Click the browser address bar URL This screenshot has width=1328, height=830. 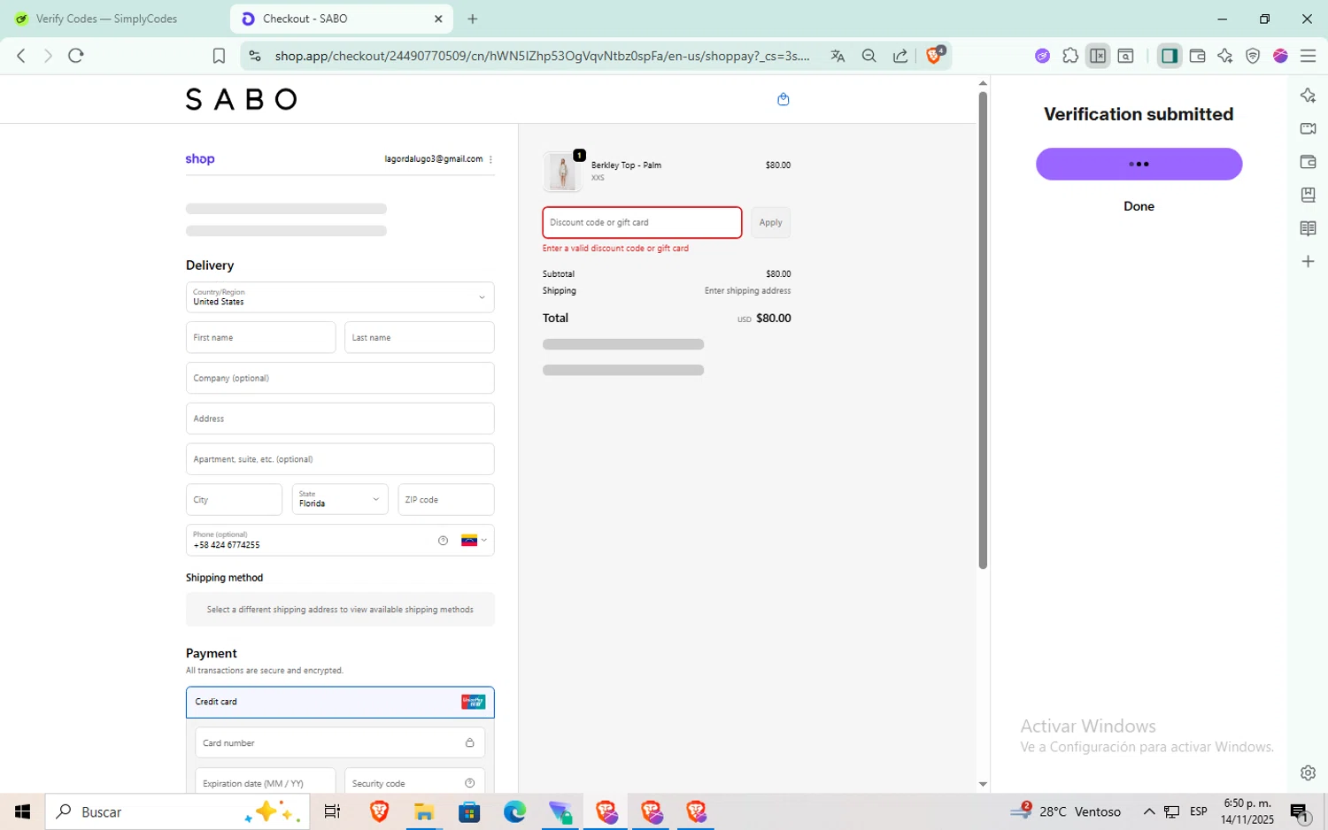542,56
